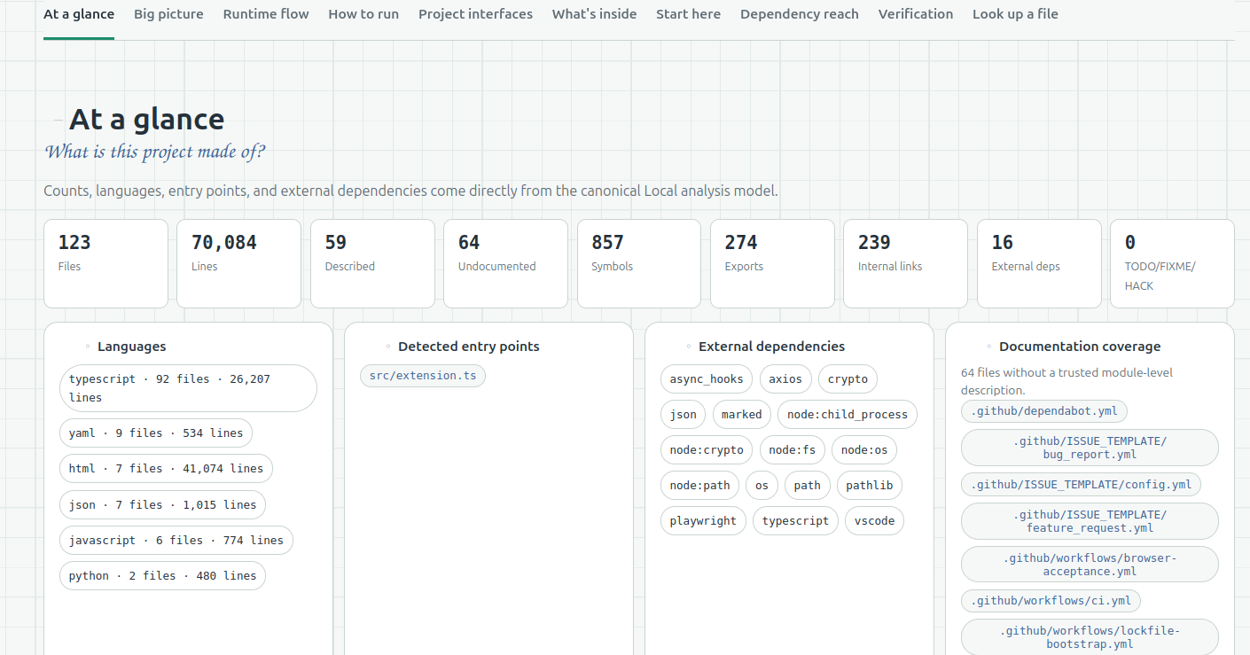Select the At a glance tab

click(x=79, y=14)
